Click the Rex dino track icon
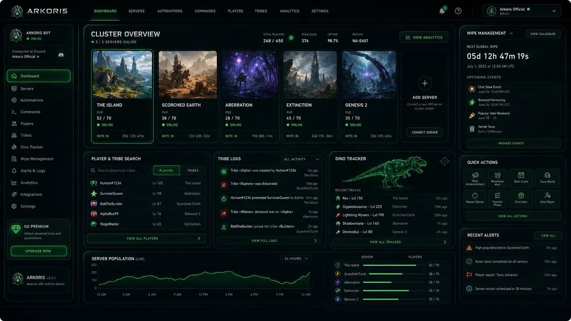Viewport: 571px width, 321px height. (x=338, y=198)
